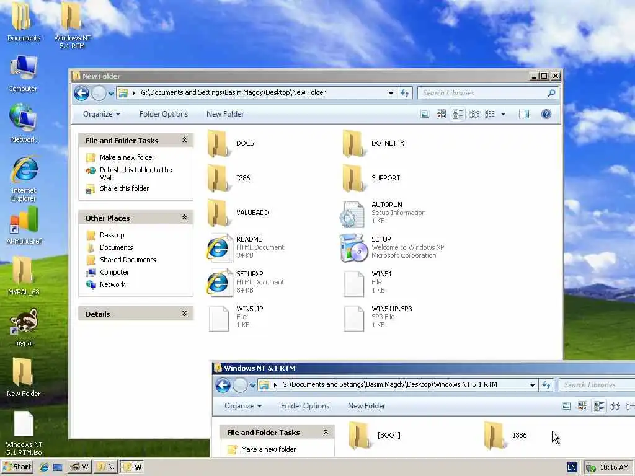The height and width of the screenshot is (476, 635).
Task: Switch to the second view mode in New Folder toolbar
Action: (441, 114)
